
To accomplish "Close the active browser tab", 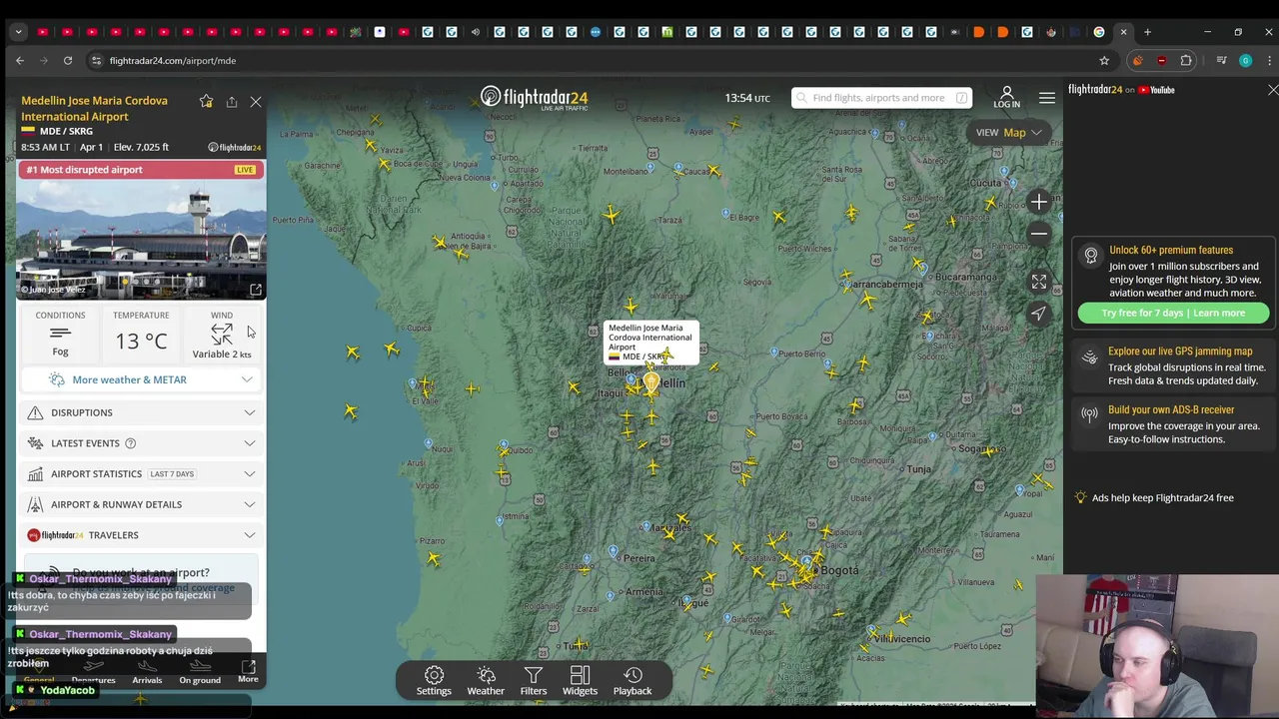I will (1123, 32).
